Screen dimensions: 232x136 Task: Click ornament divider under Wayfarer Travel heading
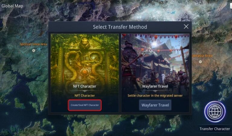pos(155,91)
